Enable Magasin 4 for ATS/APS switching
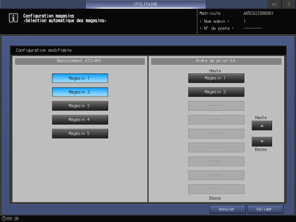Screen dimensions: 296x222 point(80,120)
